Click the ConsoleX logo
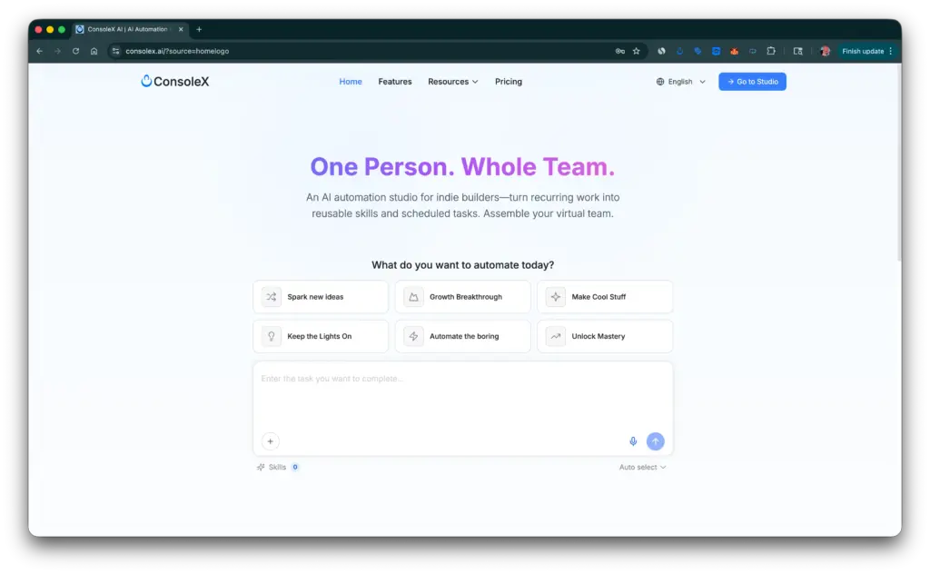This screenshot has width=930, height=574. tap(174, 81)
